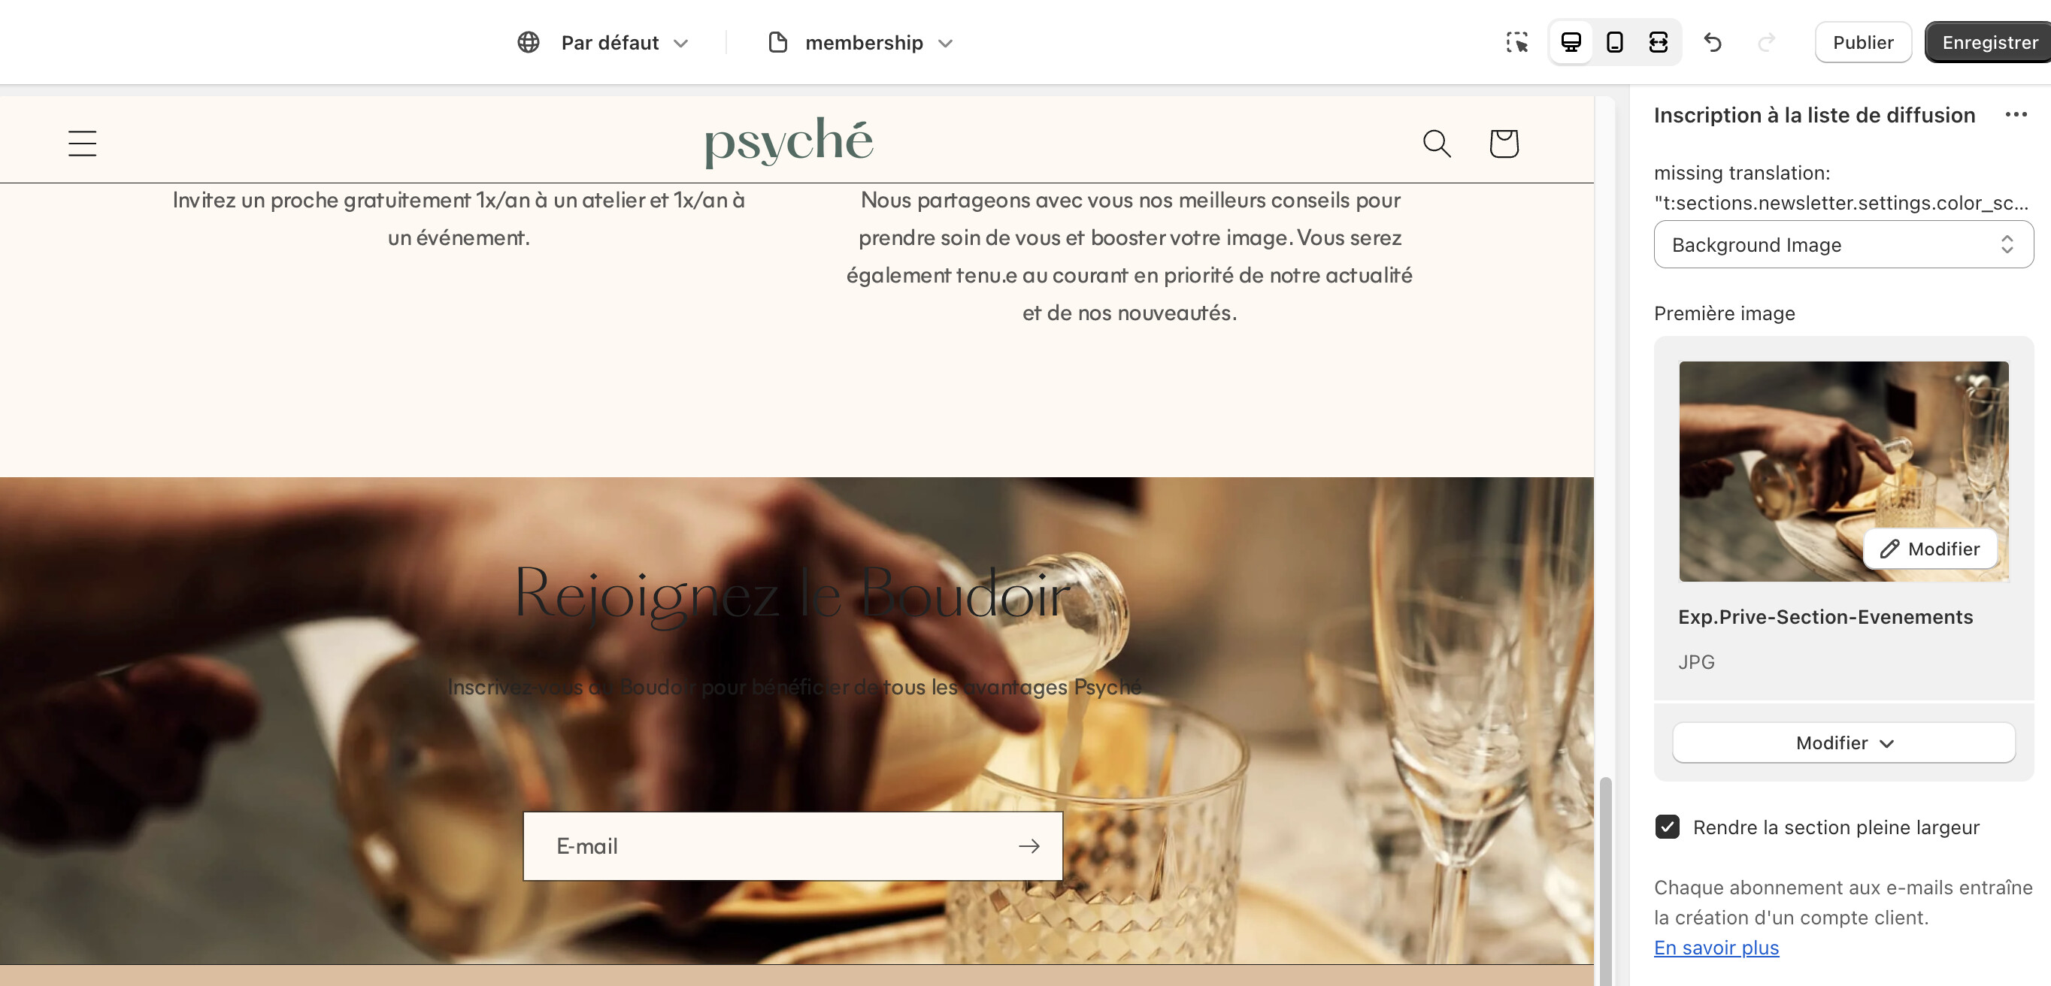Click the Enregistrer button
The image size is (2051, 986).
(1988, 42)
